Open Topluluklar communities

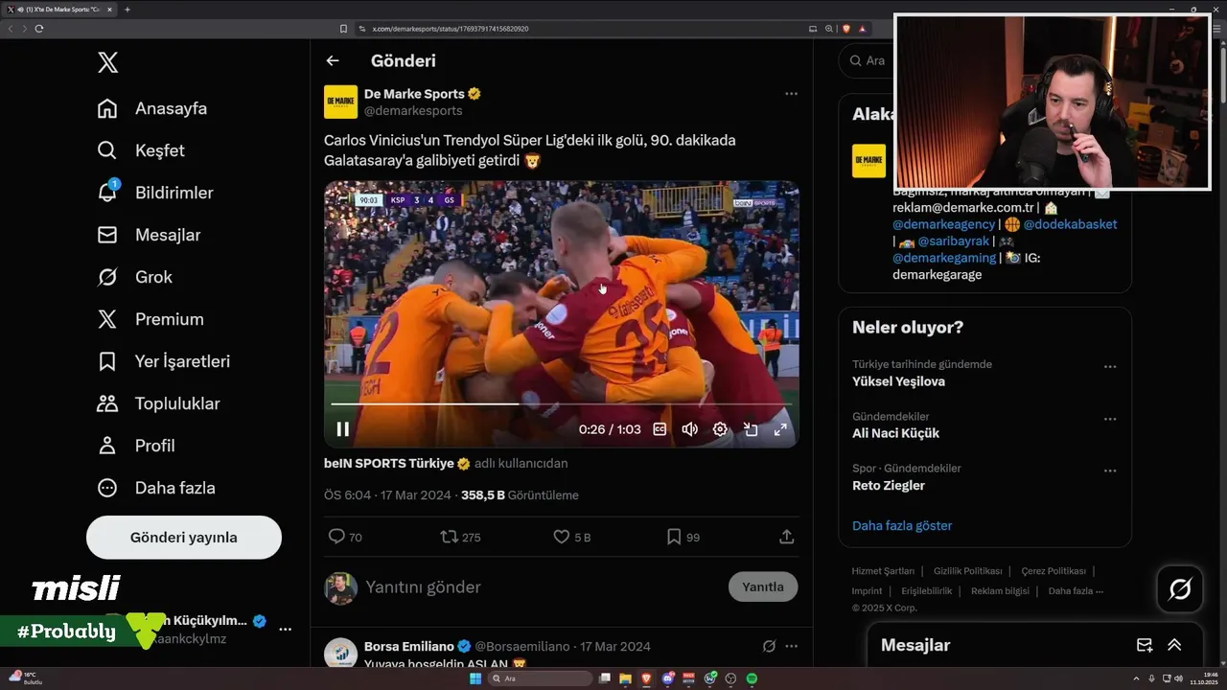tap(158, 403)
